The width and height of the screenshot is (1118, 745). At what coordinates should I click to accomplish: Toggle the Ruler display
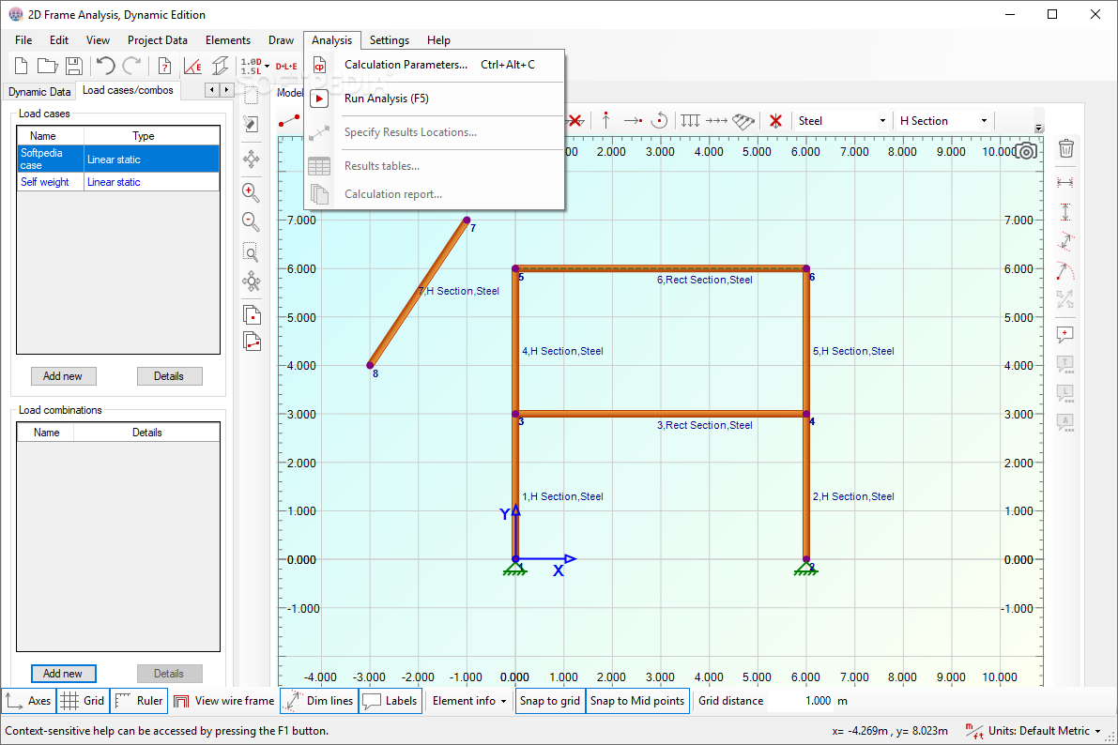[139, 701]
